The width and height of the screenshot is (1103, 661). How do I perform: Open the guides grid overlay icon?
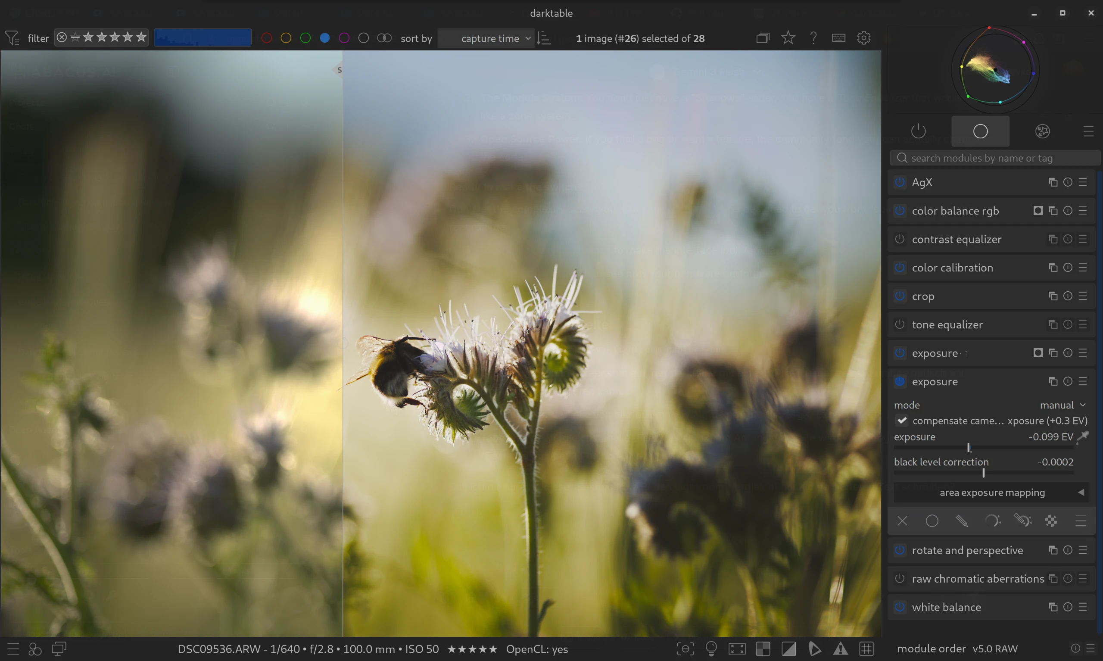tap(866, 649)
